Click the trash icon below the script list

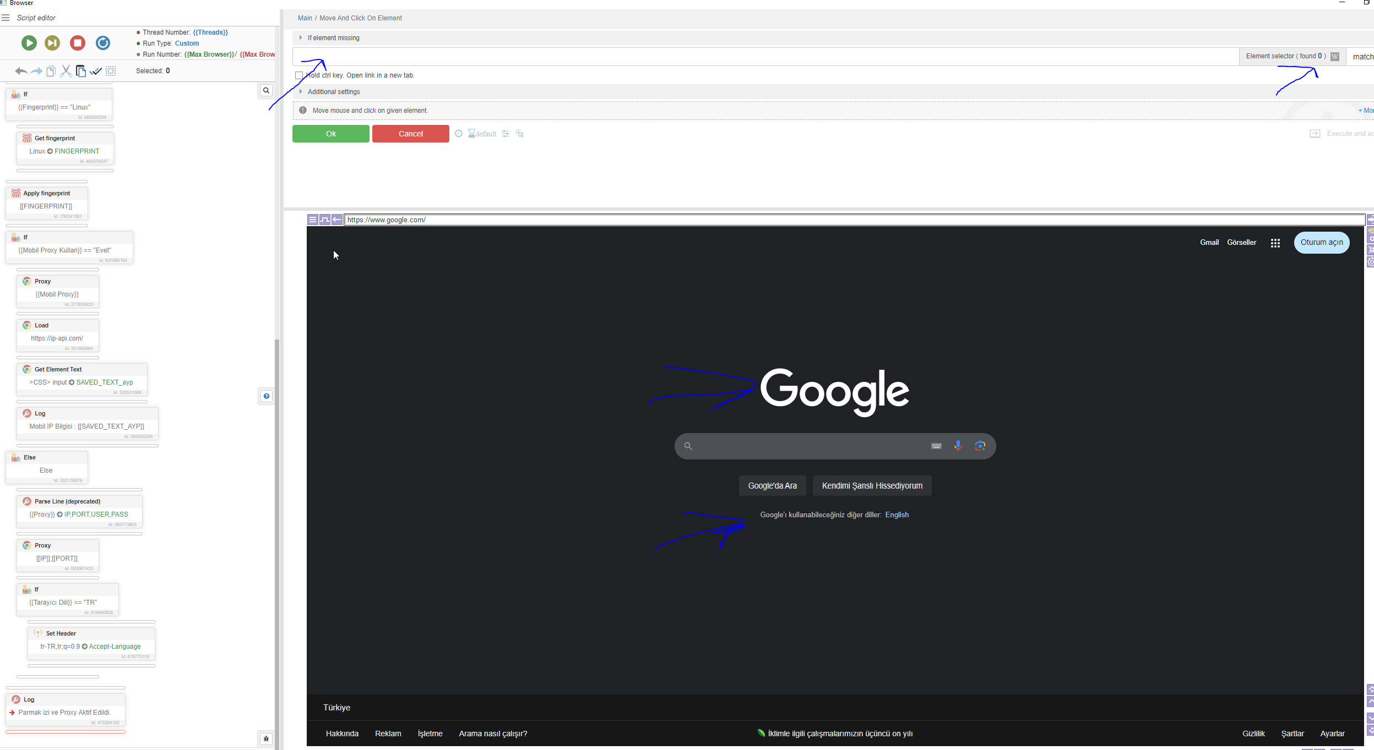pos(266,738)
